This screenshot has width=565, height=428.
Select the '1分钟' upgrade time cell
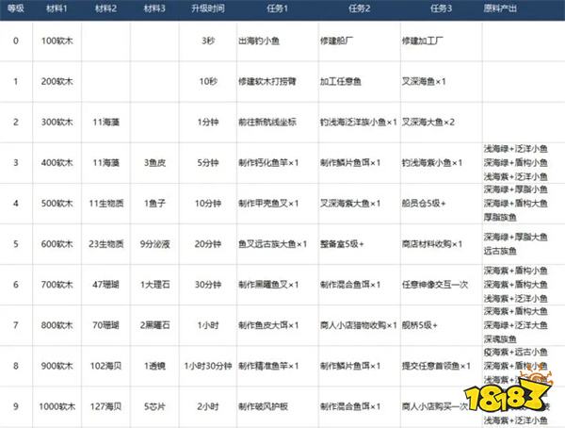pyautogui.click(x=208, y=122)
